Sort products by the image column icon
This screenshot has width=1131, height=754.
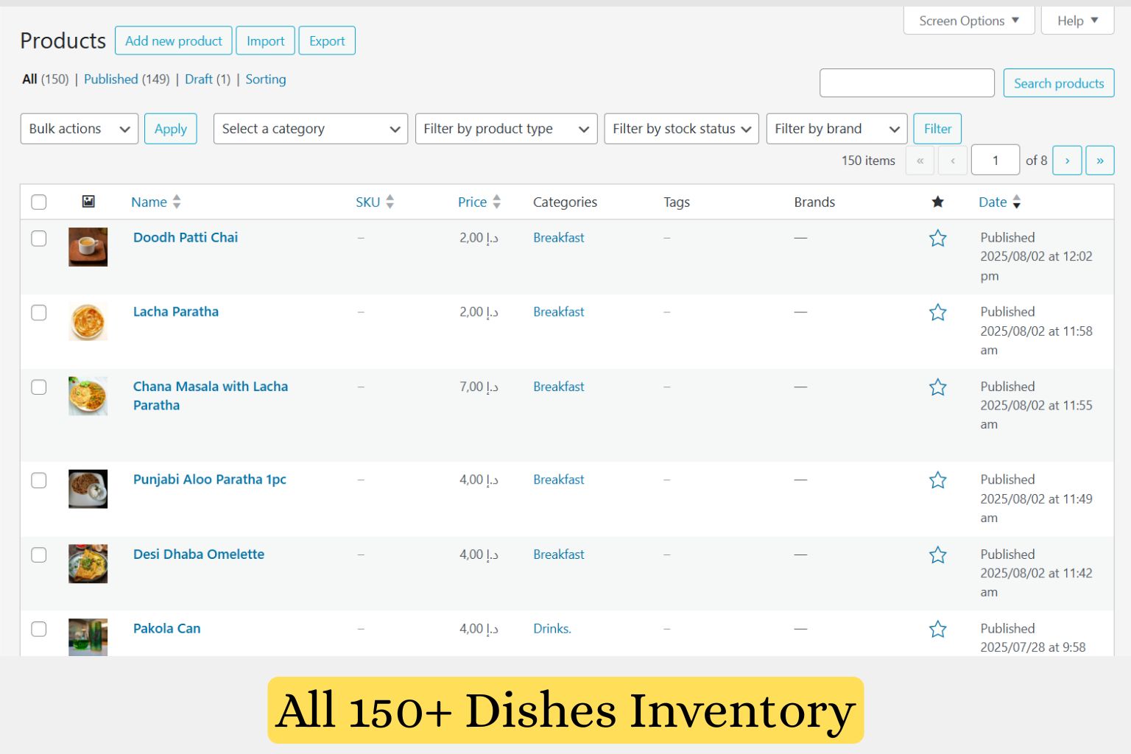pos(88,202)
